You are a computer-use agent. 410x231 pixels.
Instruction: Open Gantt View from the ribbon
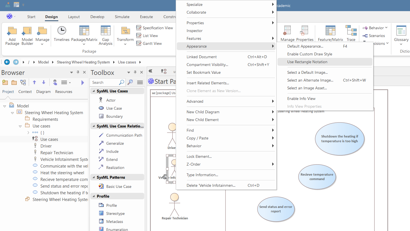pyautogui.click(x=149, y=43)
